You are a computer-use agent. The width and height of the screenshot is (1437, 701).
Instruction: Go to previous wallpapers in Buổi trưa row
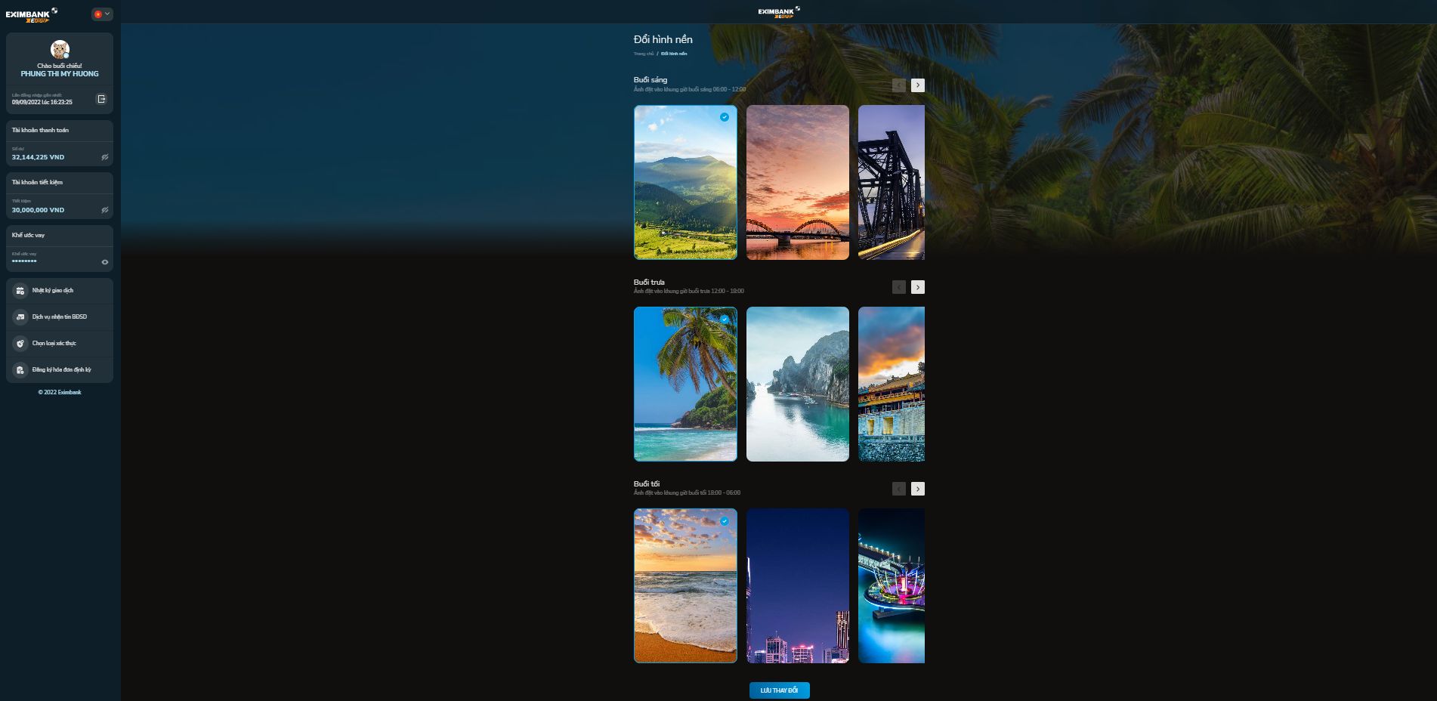898,287
